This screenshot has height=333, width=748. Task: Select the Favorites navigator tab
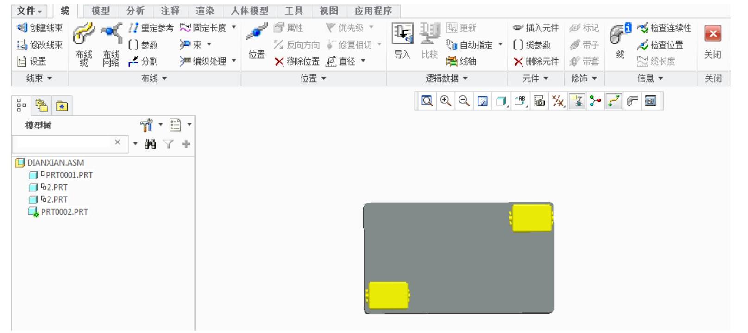pos(62,106)
